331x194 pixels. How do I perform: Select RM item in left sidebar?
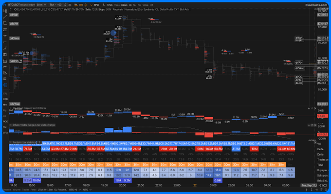(5, 127)
